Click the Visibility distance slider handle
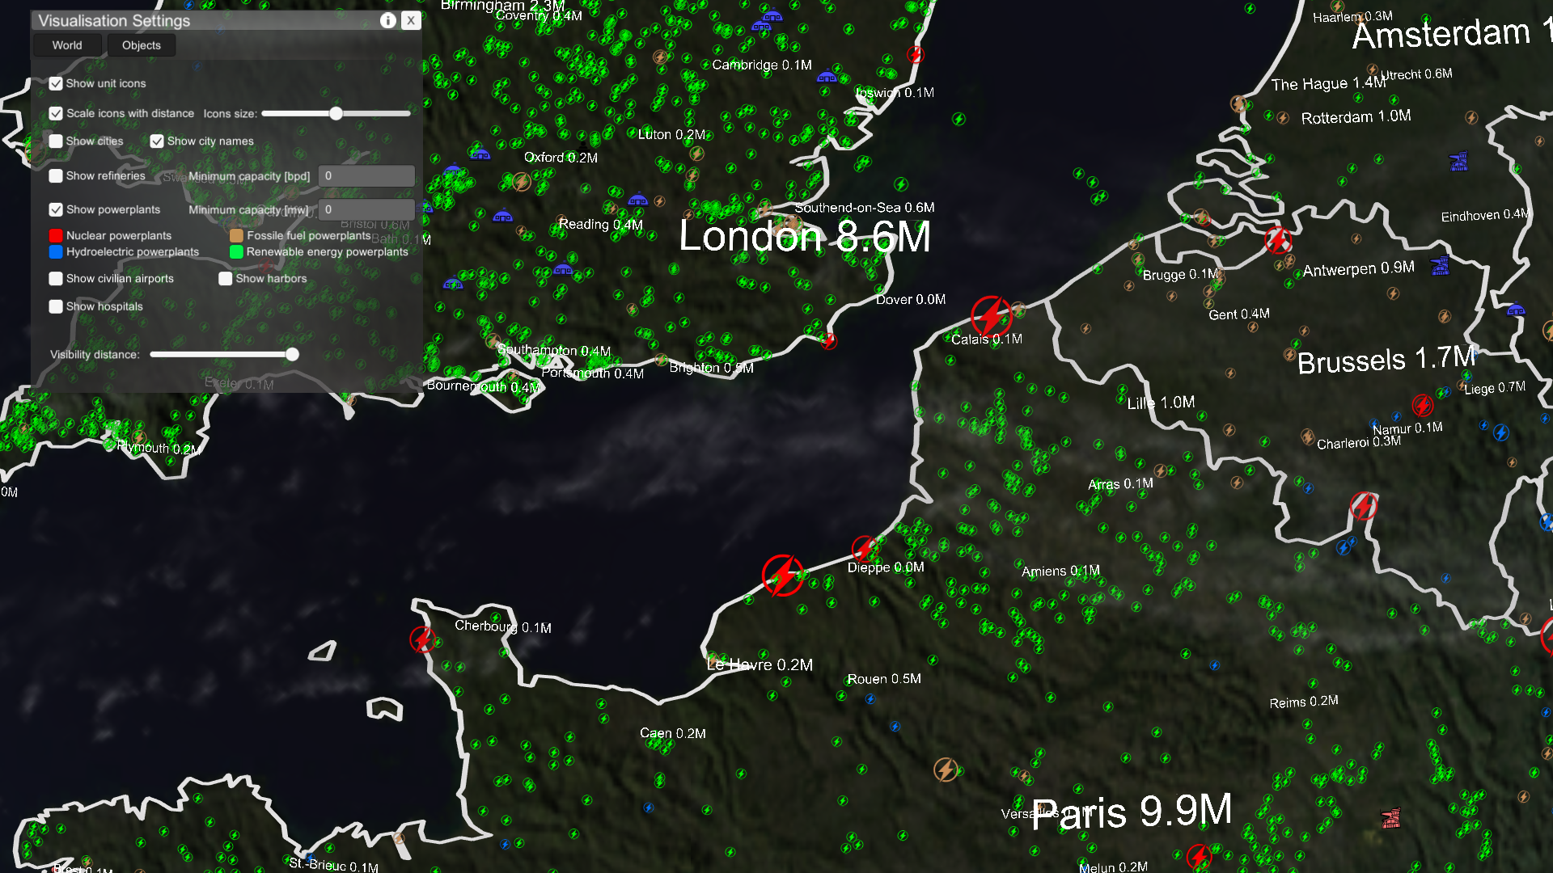The image size is (1553, 873). click(292, 354)
